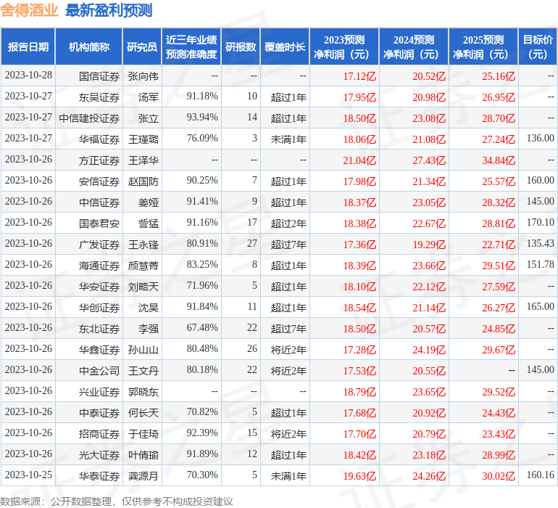Screen dimensions: 558x508
Task: Click the 2024预测净利润 column header
Action: point(413,47)
